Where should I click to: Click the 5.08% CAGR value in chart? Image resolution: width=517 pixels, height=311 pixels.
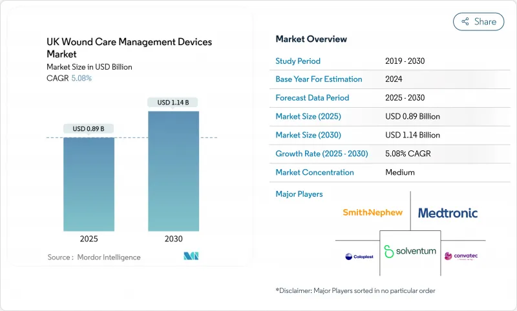81,78
